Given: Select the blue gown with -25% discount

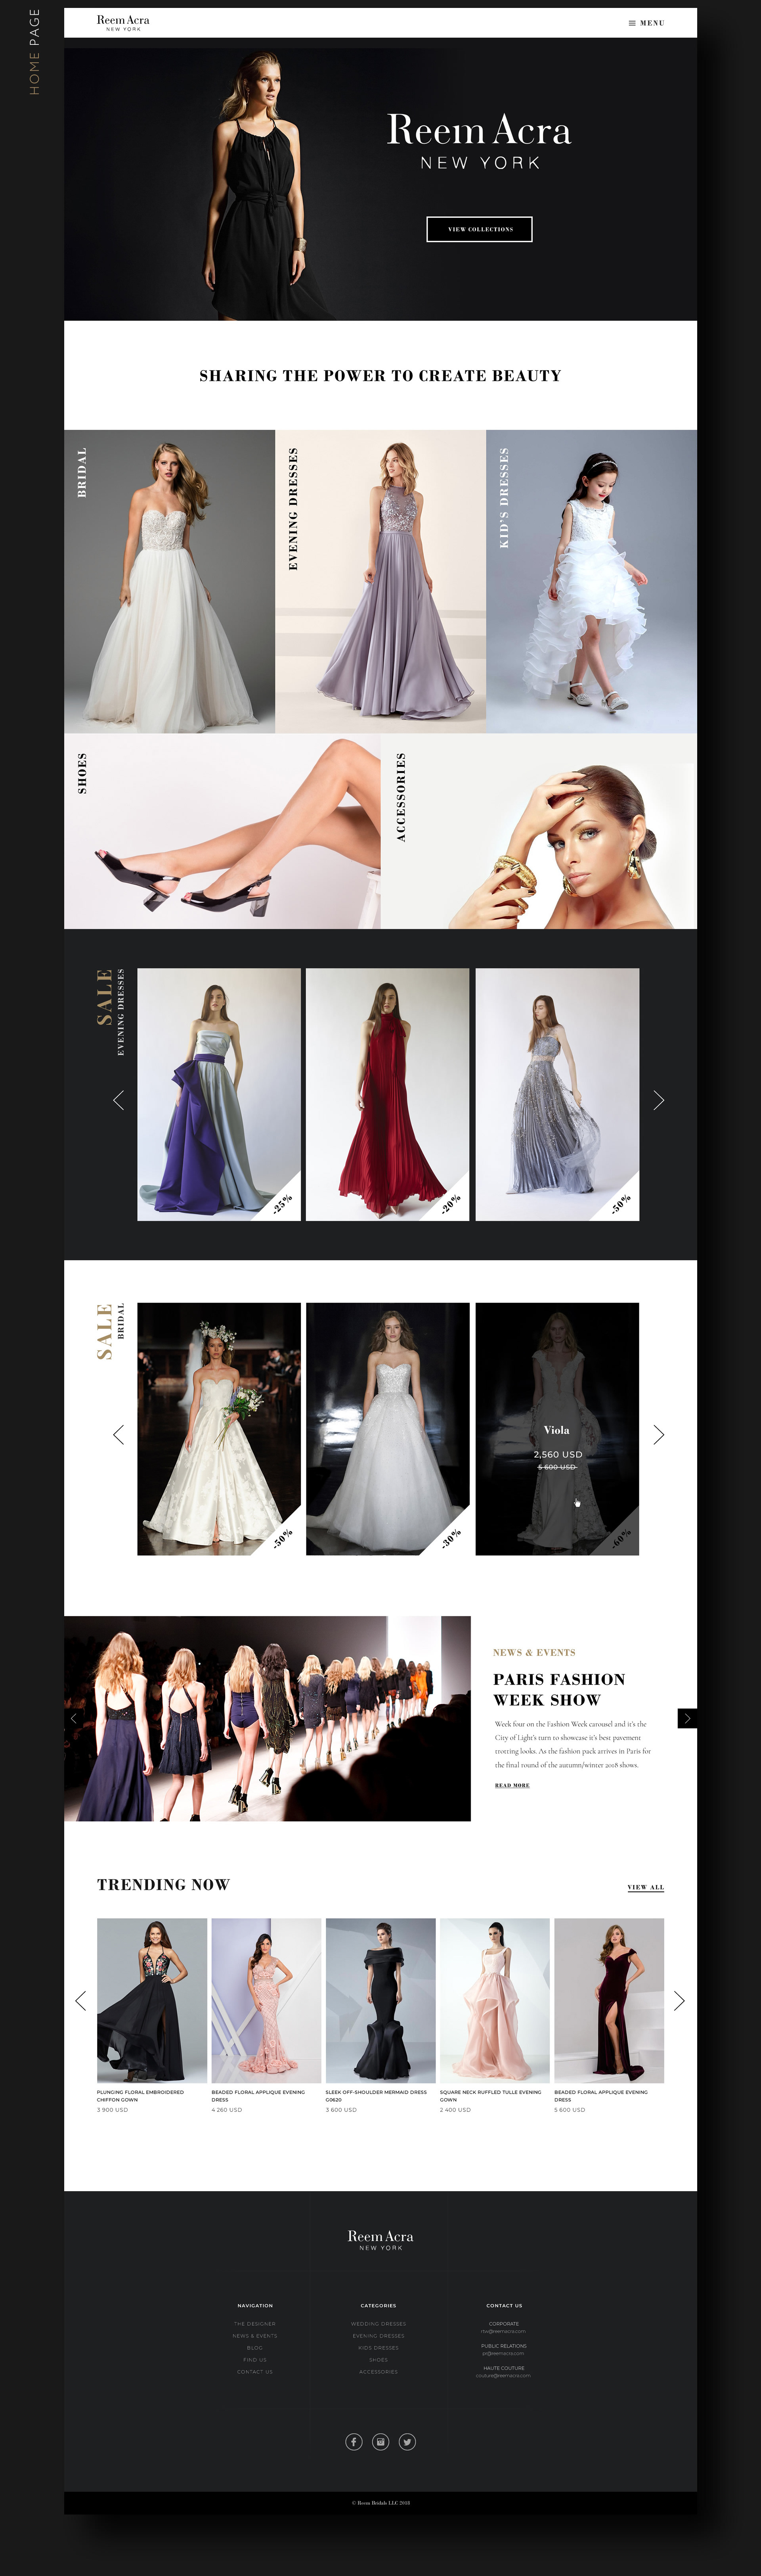Looking at the screenshot, I should (219, 1094).
